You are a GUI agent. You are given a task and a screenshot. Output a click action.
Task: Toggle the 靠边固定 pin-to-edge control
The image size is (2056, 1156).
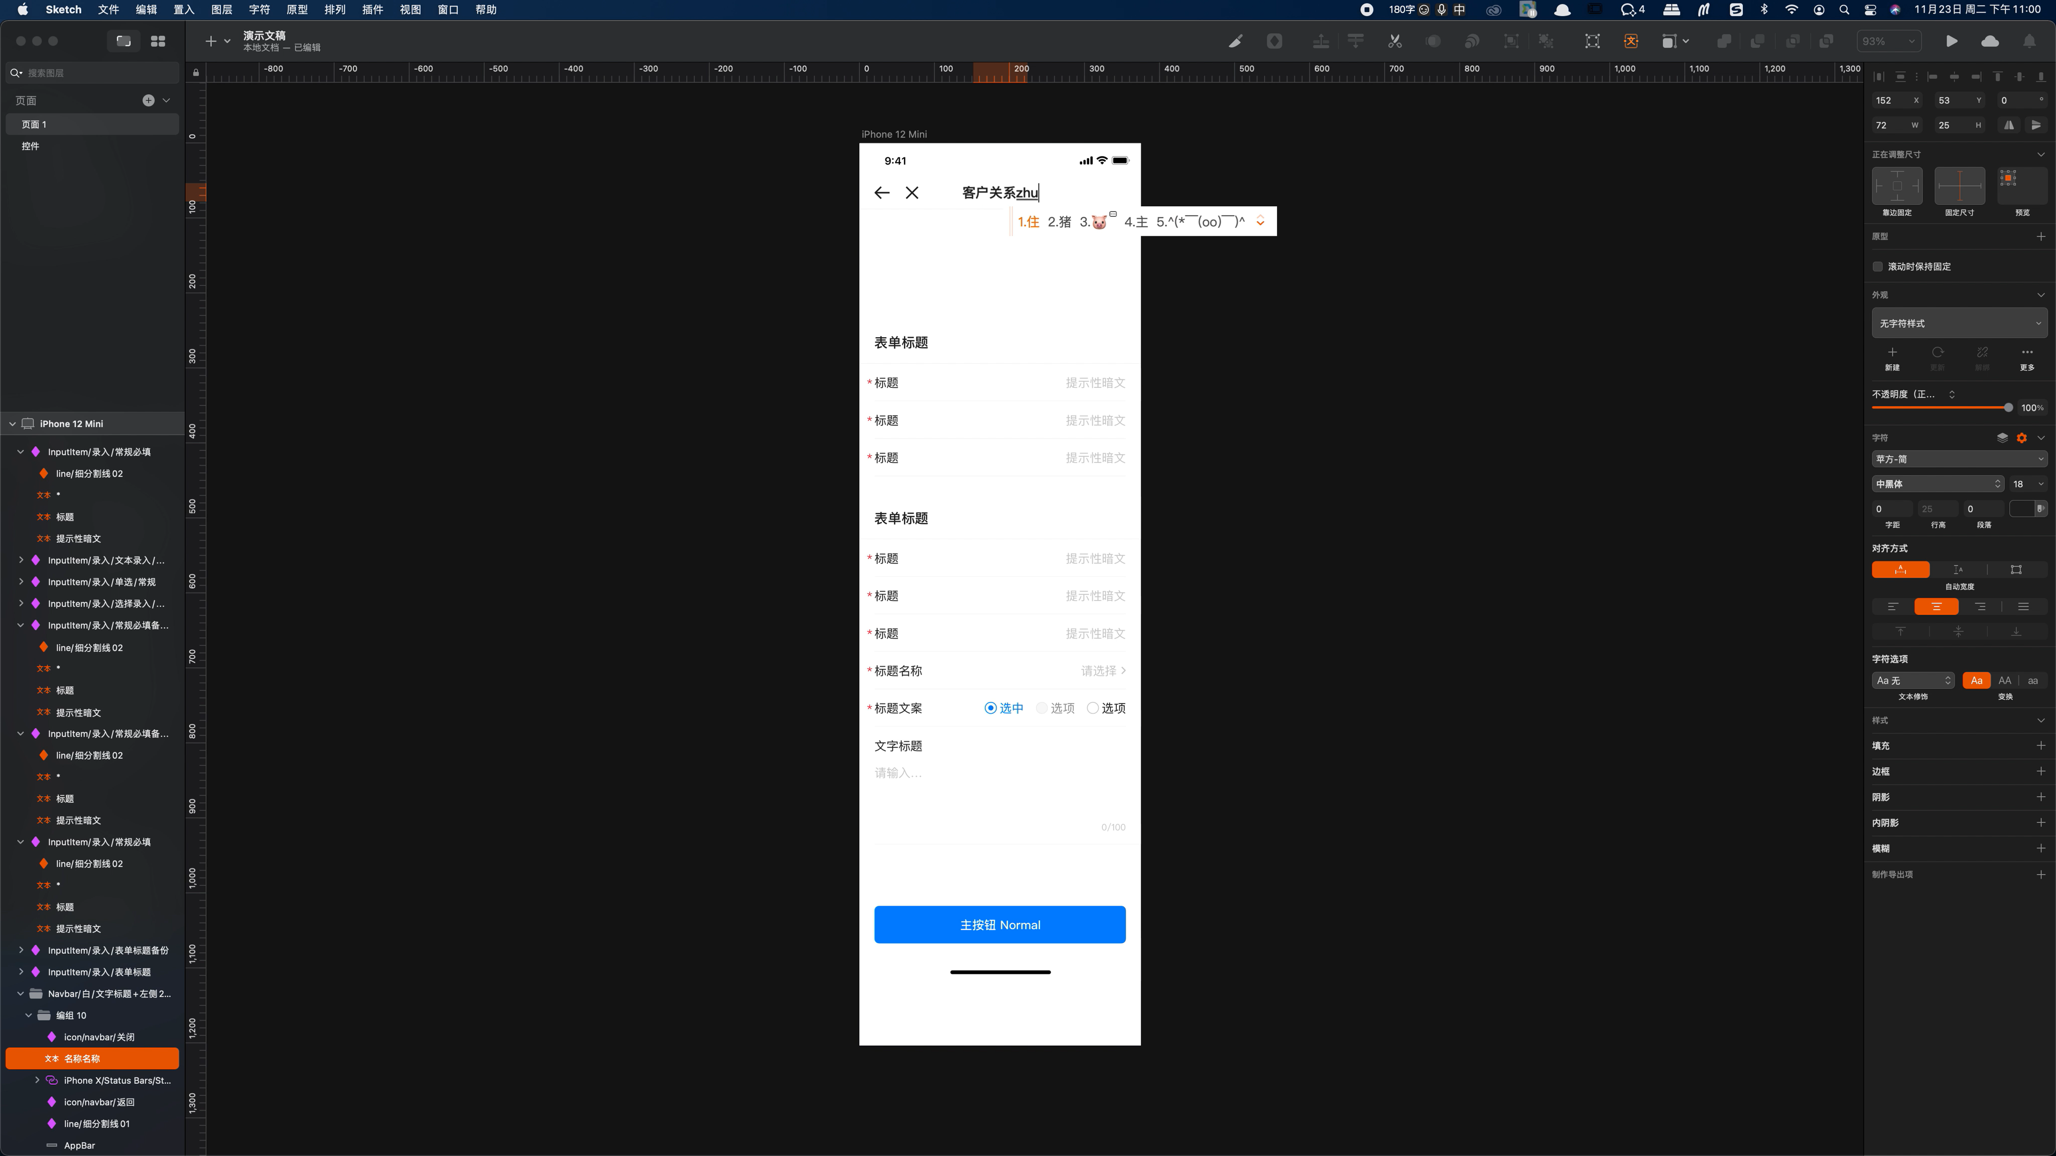point(1897,186)
